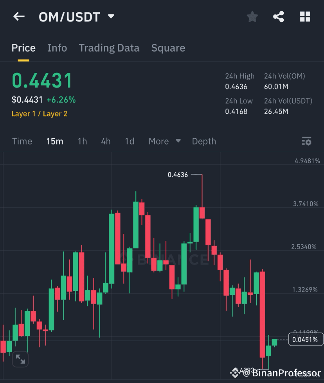
Task: Share the OM/USDT chart
Action: tap(279, 16)
